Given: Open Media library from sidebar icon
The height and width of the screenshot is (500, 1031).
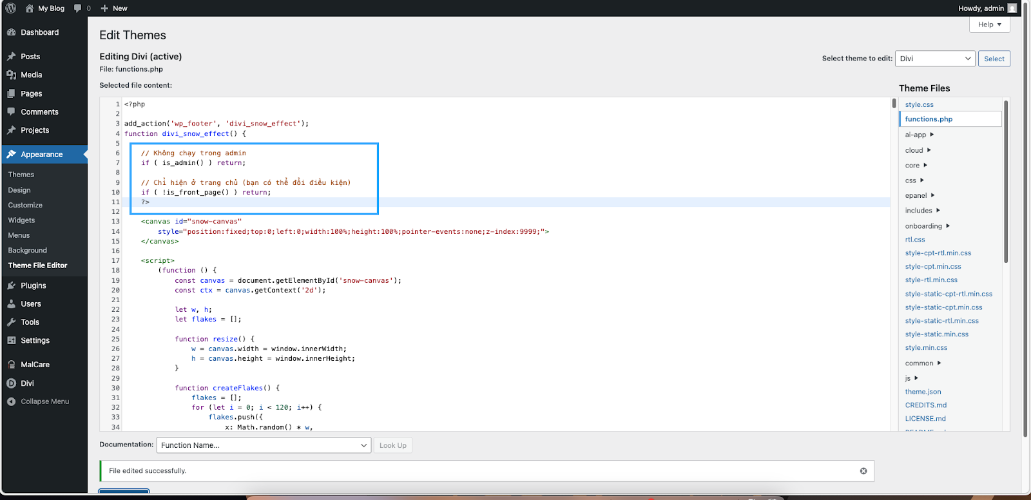Looking at the screenshot, I should point(11,75).
